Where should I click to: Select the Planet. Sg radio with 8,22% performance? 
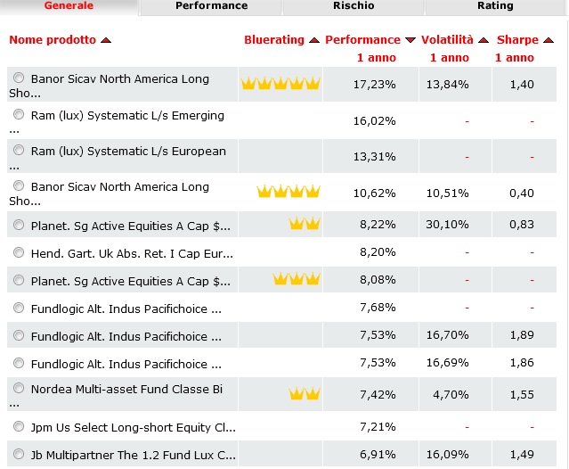pyautogui.click(x=19, y=225)
